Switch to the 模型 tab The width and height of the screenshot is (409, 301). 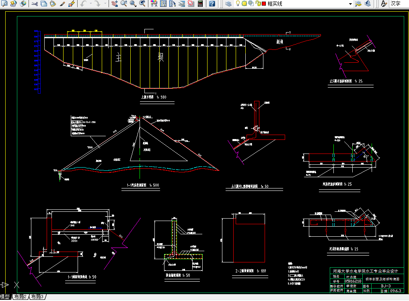pos(5,297)
